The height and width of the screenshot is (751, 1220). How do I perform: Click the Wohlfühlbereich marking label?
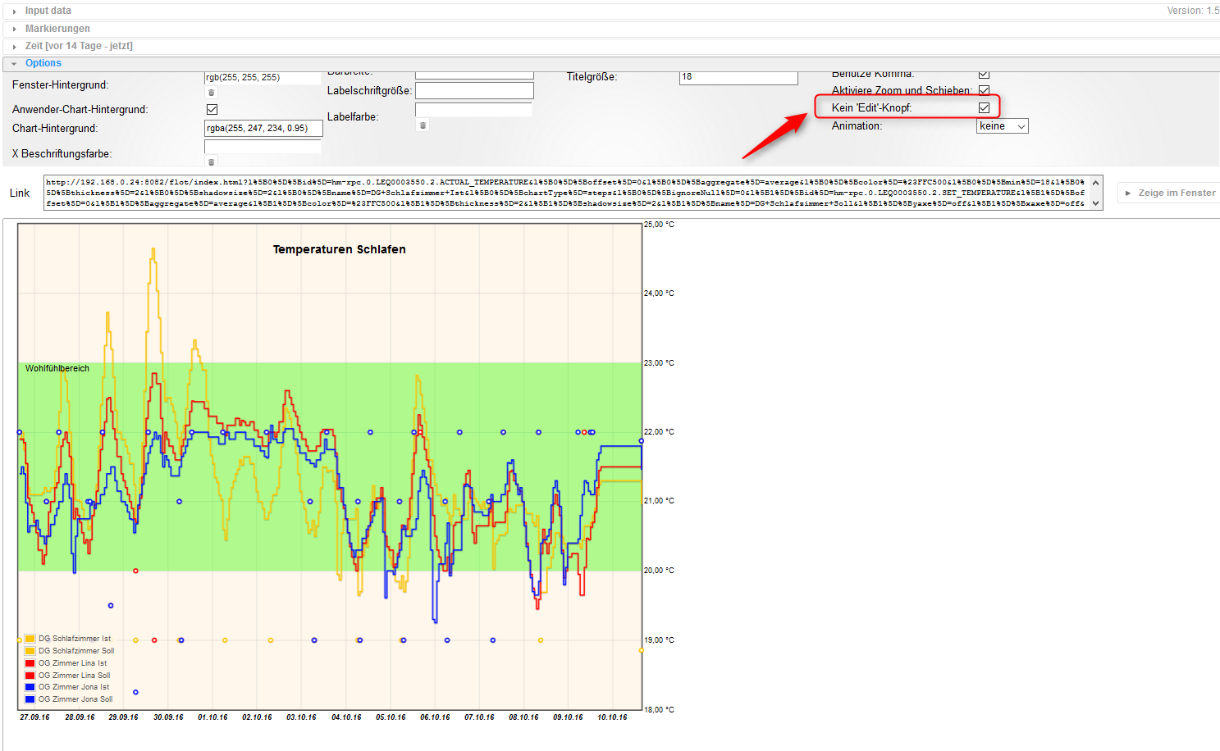tap(57, 368)
